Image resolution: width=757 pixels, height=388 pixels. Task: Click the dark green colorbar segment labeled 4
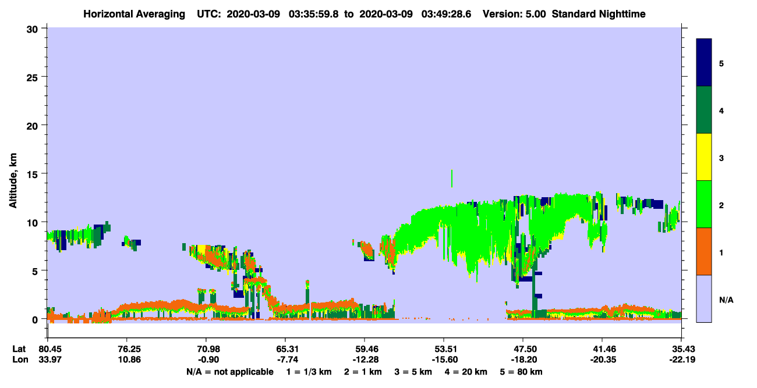704,109
